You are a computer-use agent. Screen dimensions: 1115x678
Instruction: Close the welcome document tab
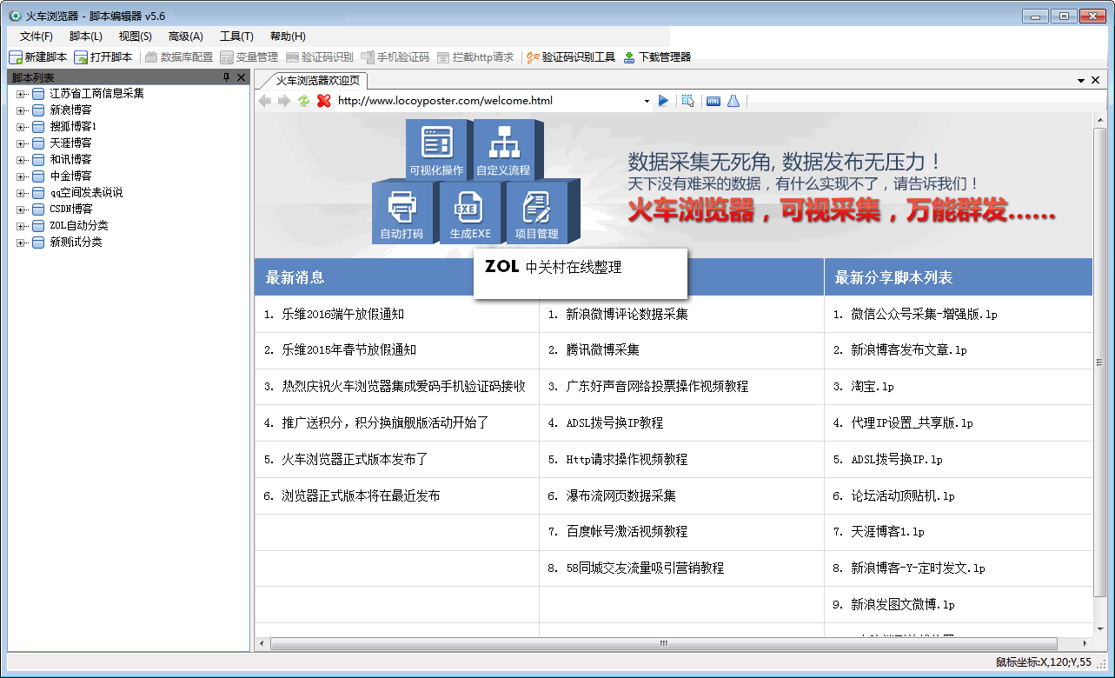coord(1096,80)
